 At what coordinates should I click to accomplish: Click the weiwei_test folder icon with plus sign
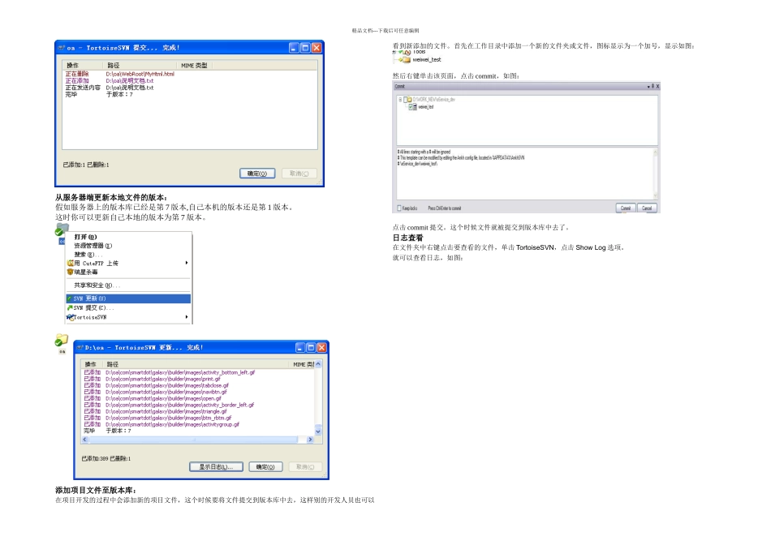point(405,59)
